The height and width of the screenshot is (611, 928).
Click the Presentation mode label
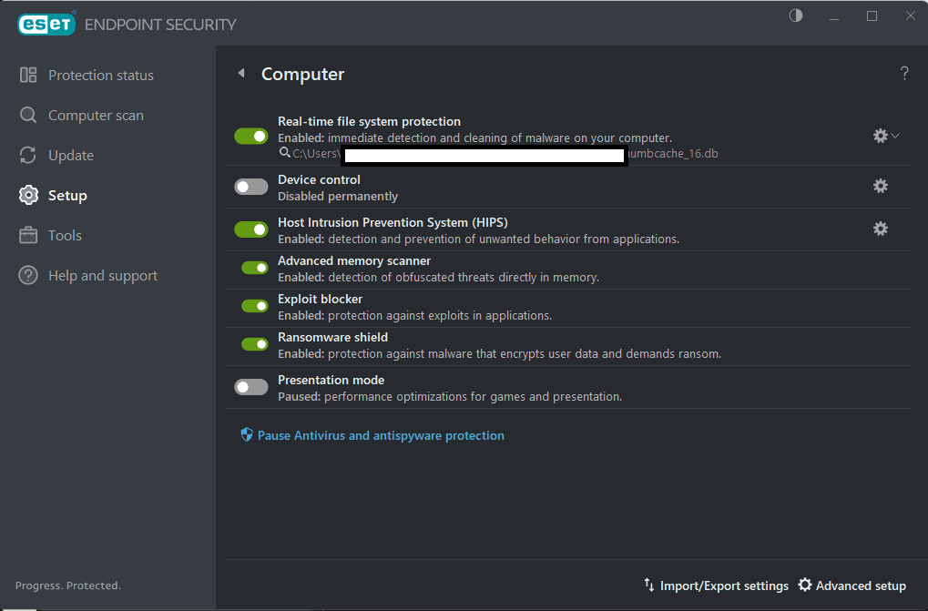tap(331, 380)
